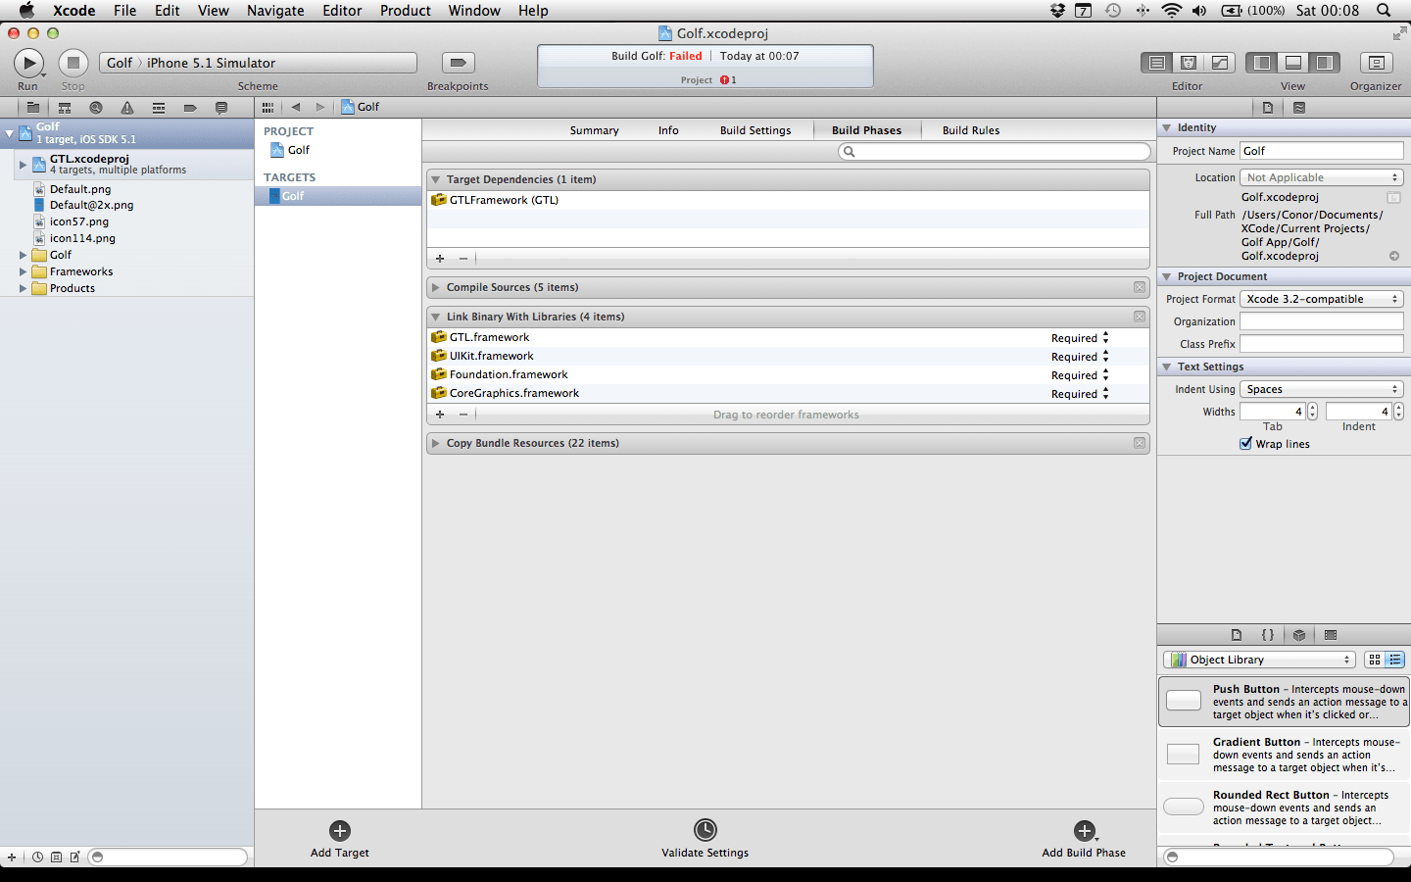
Task: Click the Class Prefix field
Action: pyautogui.click(x=1322, y=344)
